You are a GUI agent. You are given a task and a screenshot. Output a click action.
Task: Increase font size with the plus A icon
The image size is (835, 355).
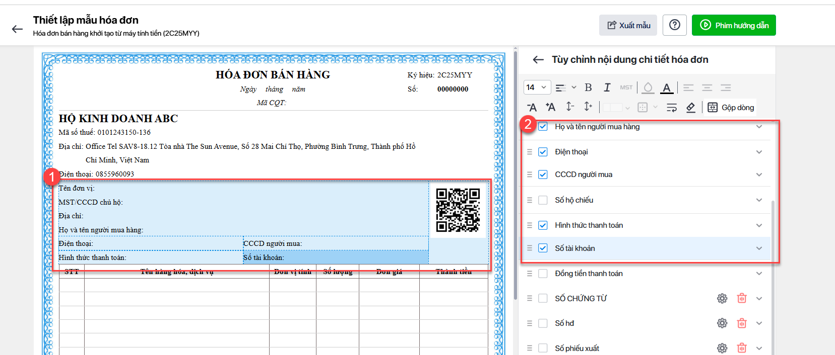(550, 107)
